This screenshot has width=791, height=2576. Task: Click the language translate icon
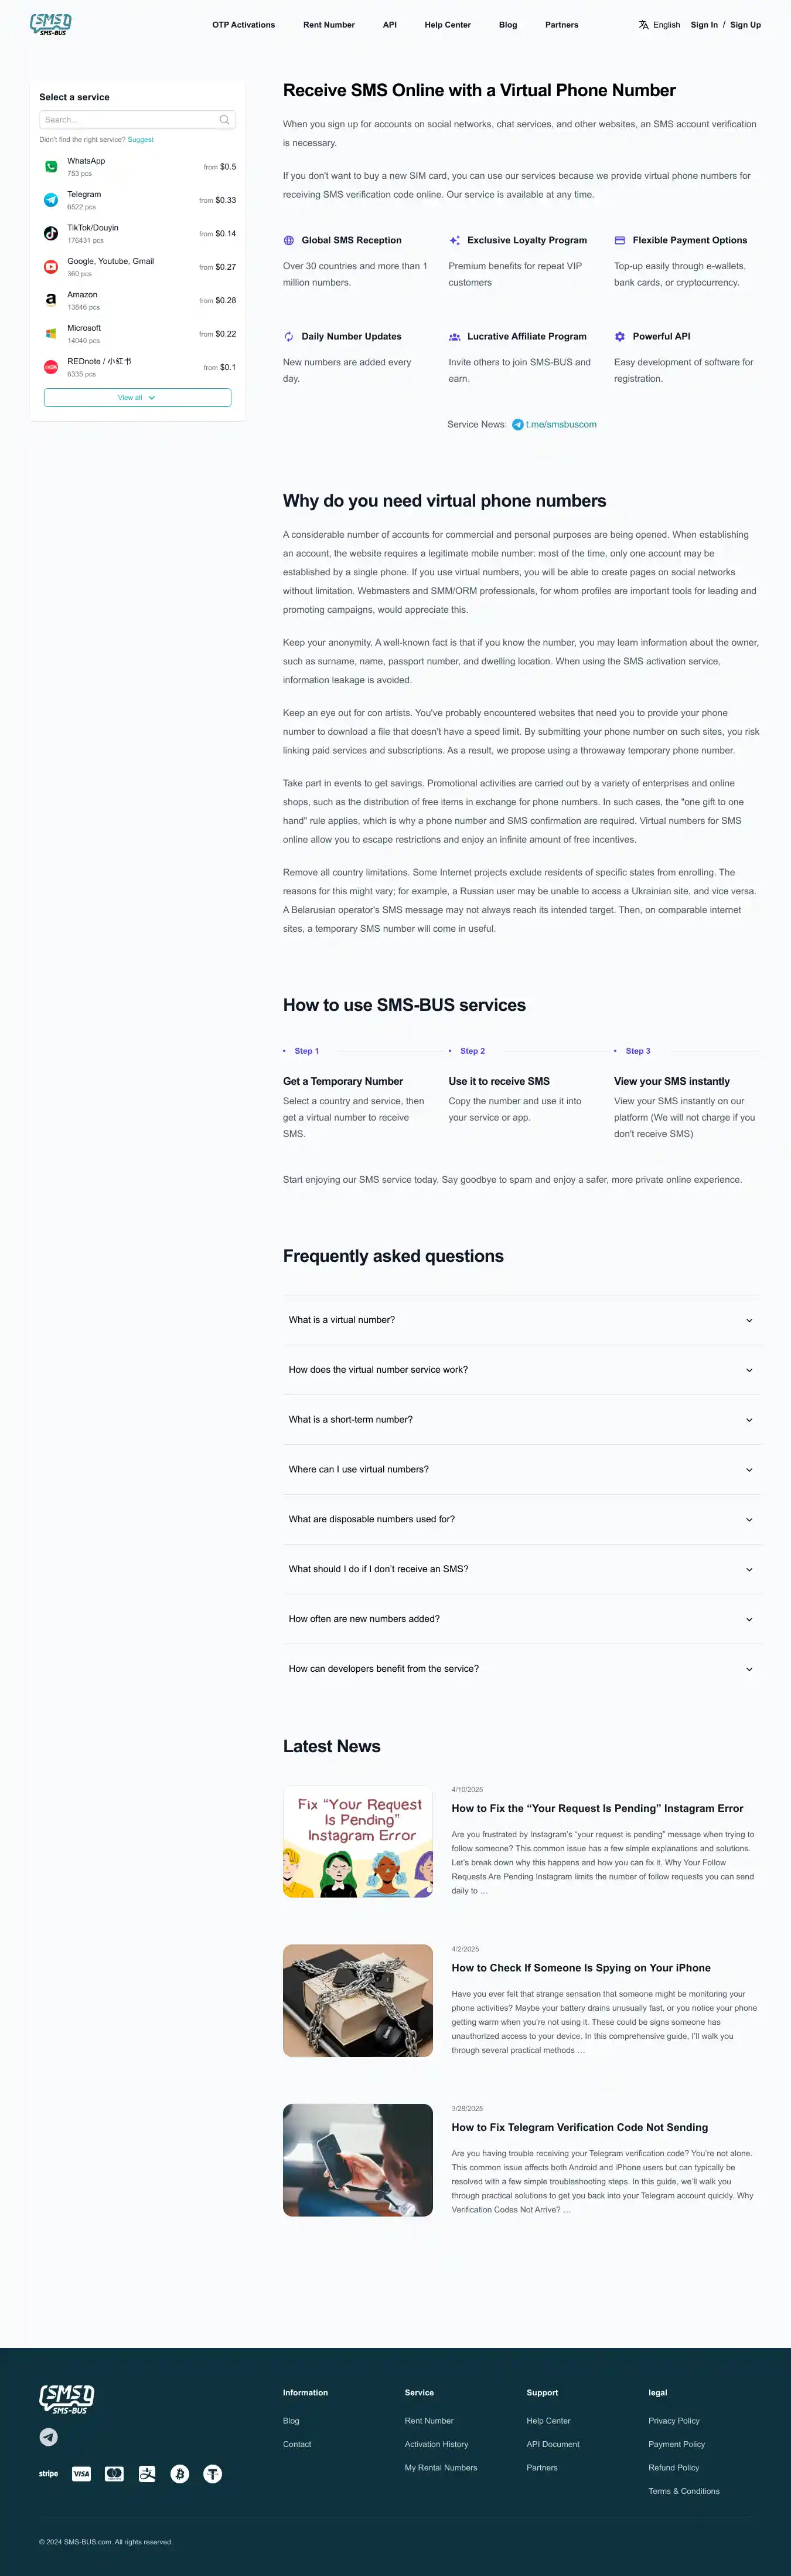click(644, 25)
